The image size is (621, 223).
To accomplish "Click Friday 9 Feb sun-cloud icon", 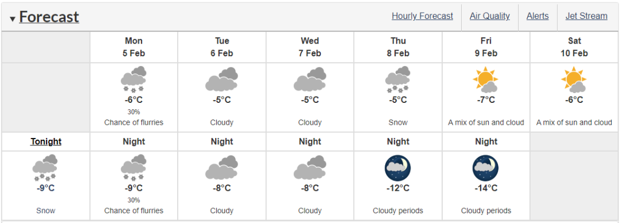I will (486, 80).
